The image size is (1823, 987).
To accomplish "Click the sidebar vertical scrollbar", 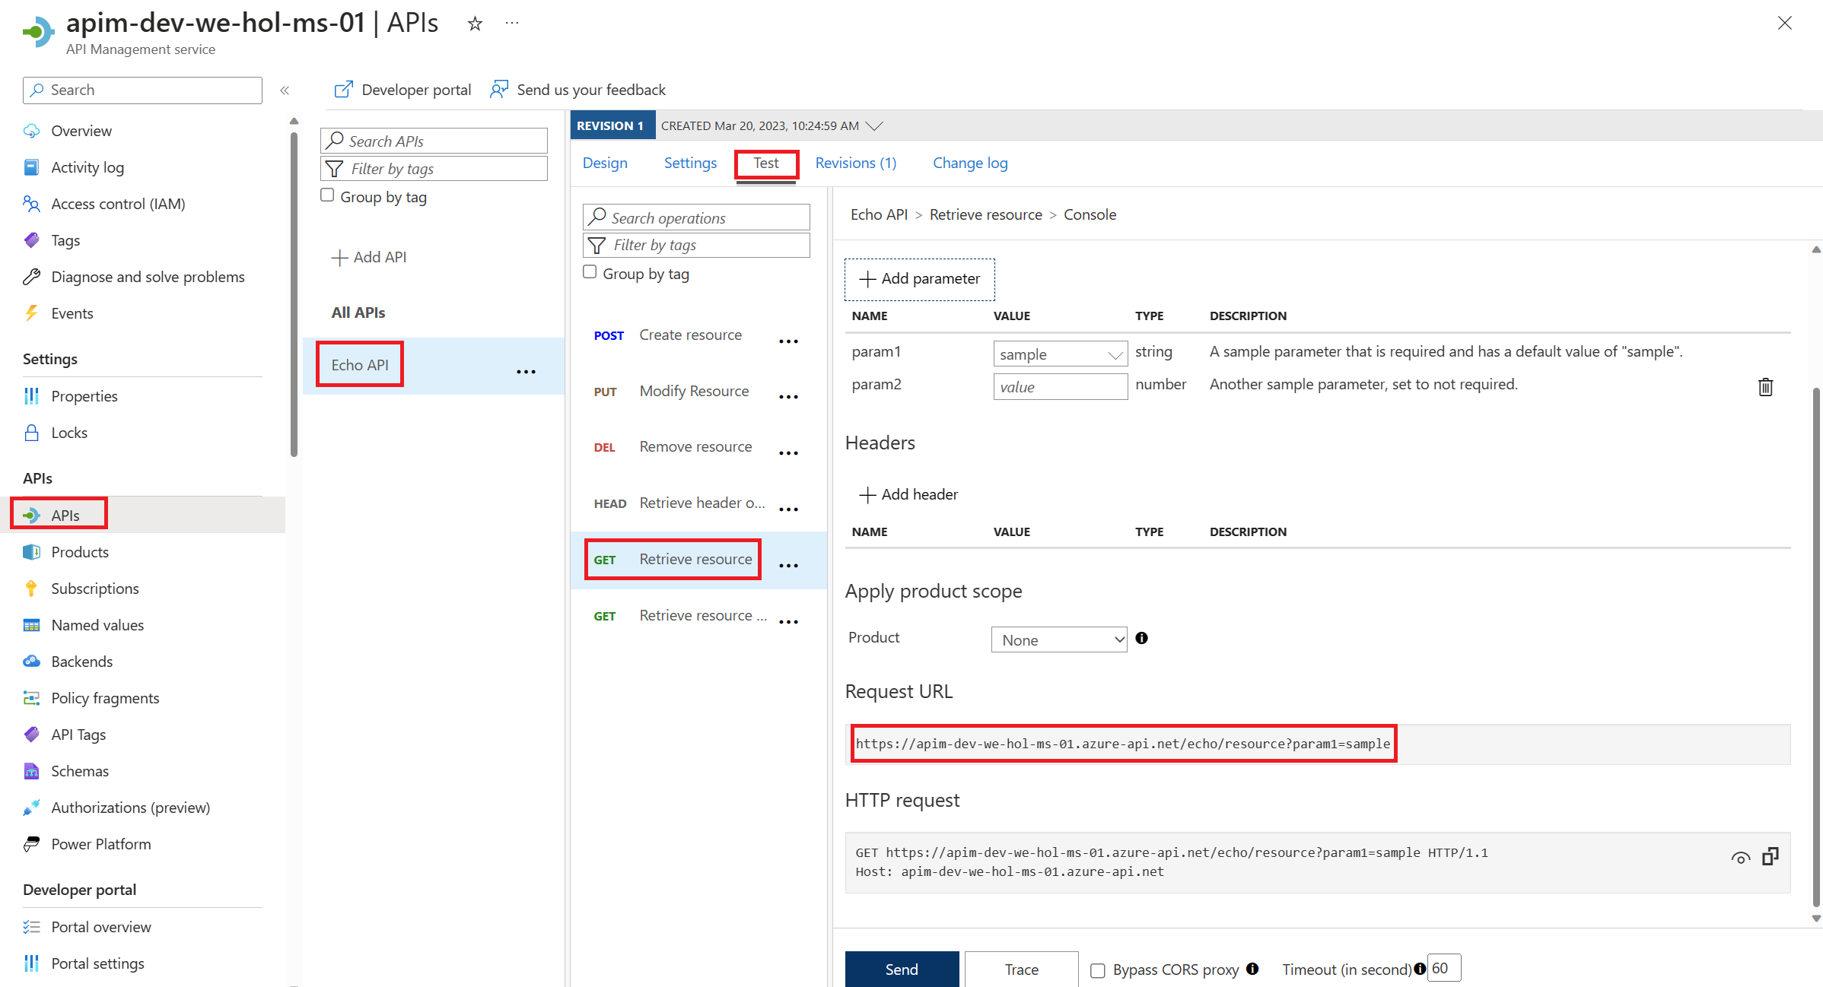I will point(294,297).
